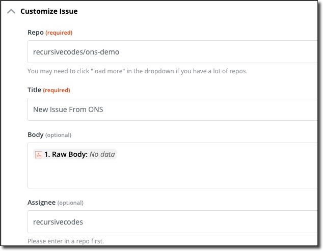The width and height of the screenshot is (323, 251).
Task: Focus the Title field with New Issue From ONS
Action: (172, 109)
